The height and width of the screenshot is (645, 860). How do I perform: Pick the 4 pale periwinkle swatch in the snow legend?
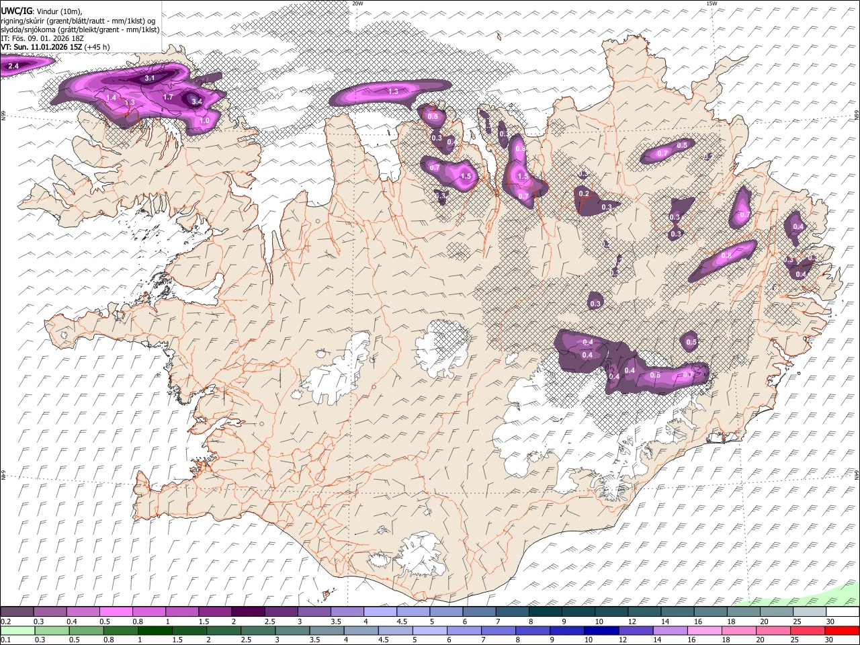380,611
